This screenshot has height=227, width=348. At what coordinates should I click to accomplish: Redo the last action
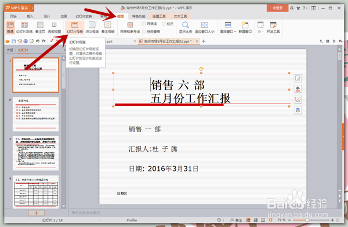coord(44,41)
